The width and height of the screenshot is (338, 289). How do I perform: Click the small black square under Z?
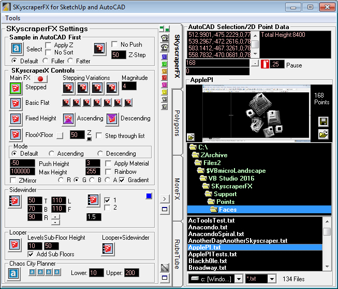[x=89, y=139]
